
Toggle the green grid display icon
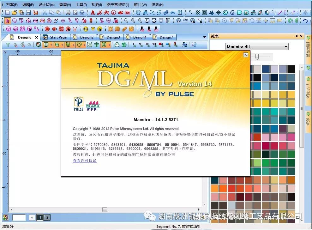click(x=96, y=45)
